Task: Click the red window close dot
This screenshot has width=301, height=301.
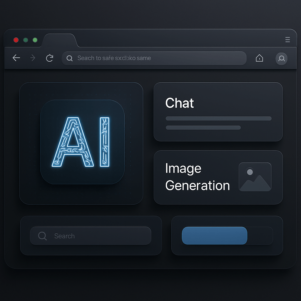Action: [x=16, y=40]
